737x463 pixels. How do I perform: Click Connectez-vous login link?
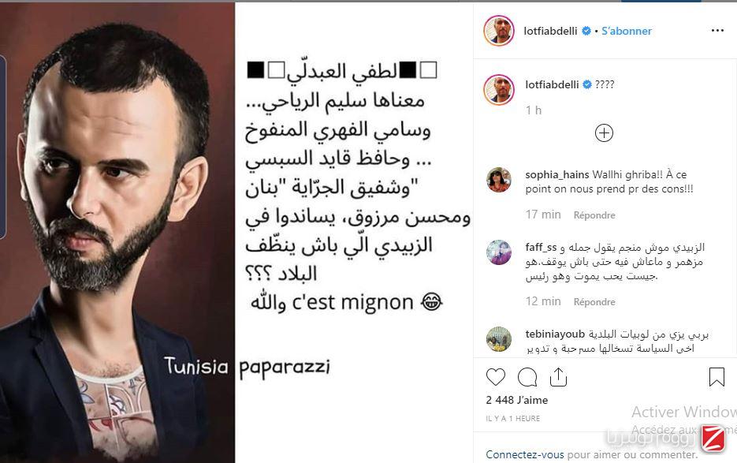[x=524, y=454]
